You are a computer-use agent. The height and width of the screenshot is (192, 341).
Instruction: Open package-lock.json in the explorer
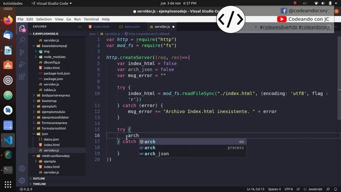point(57,74)
